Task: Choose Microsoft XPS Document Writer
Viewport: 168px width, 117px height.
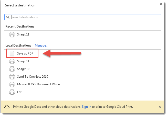Action: point(39,84)
